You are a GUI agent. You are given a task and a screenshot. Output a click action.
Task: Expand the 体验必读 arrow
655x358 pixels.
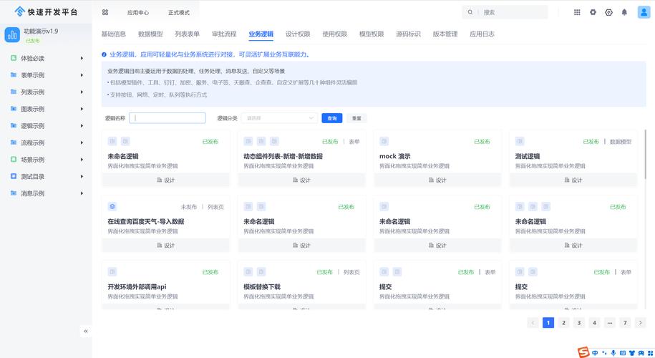(x=82, y=58)
